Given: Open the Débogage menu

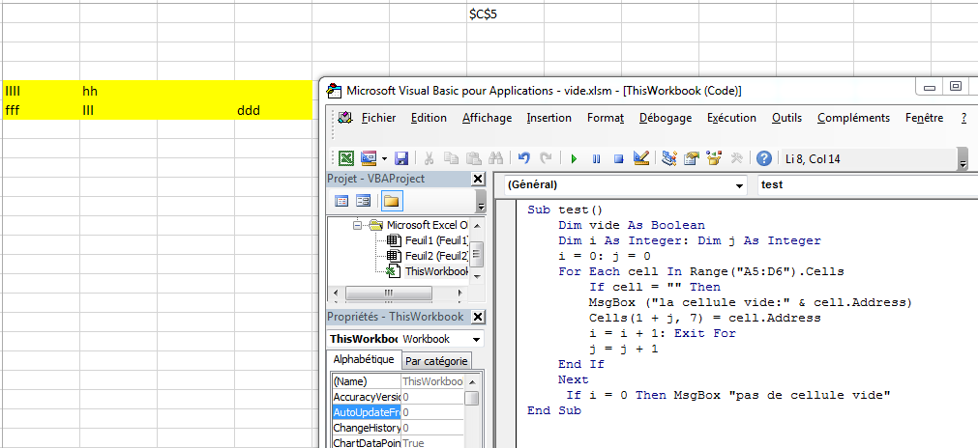Looking at the screenshot, I should 666,118.
